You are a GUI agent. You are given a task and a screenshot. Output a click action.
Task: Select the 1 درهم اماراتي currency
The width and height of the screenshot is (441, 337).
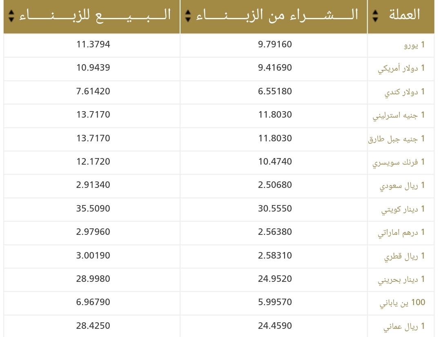401,233
